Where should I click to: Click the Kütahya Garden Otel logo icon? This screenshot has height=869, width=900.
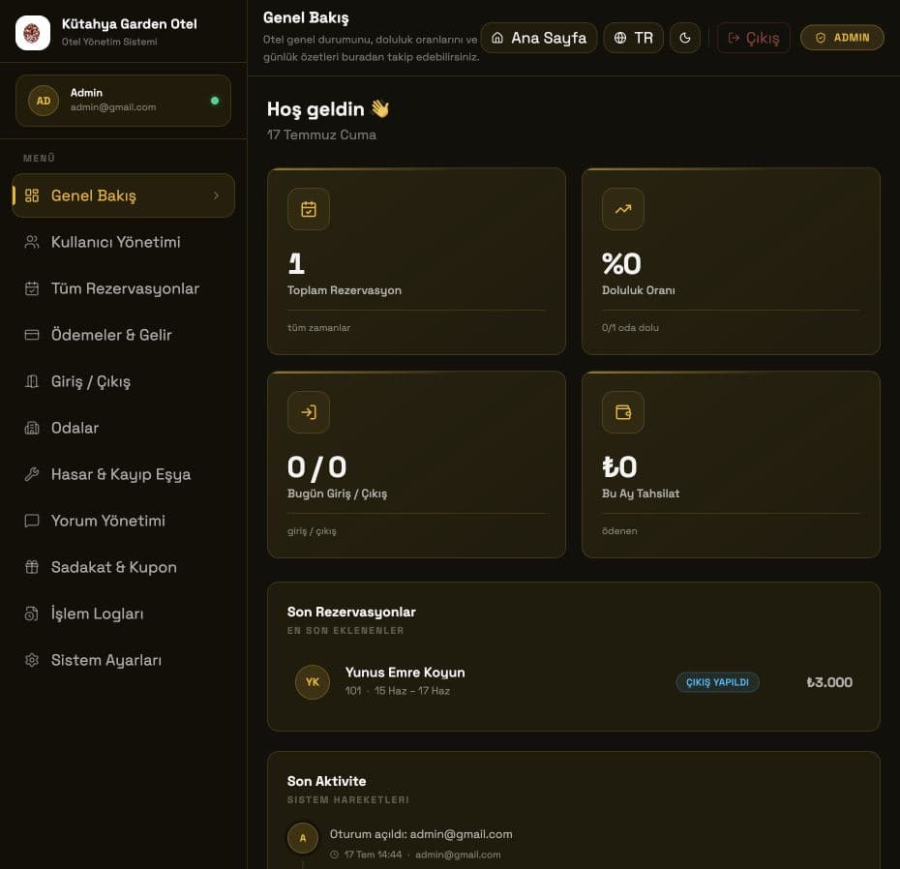[33, 33]
